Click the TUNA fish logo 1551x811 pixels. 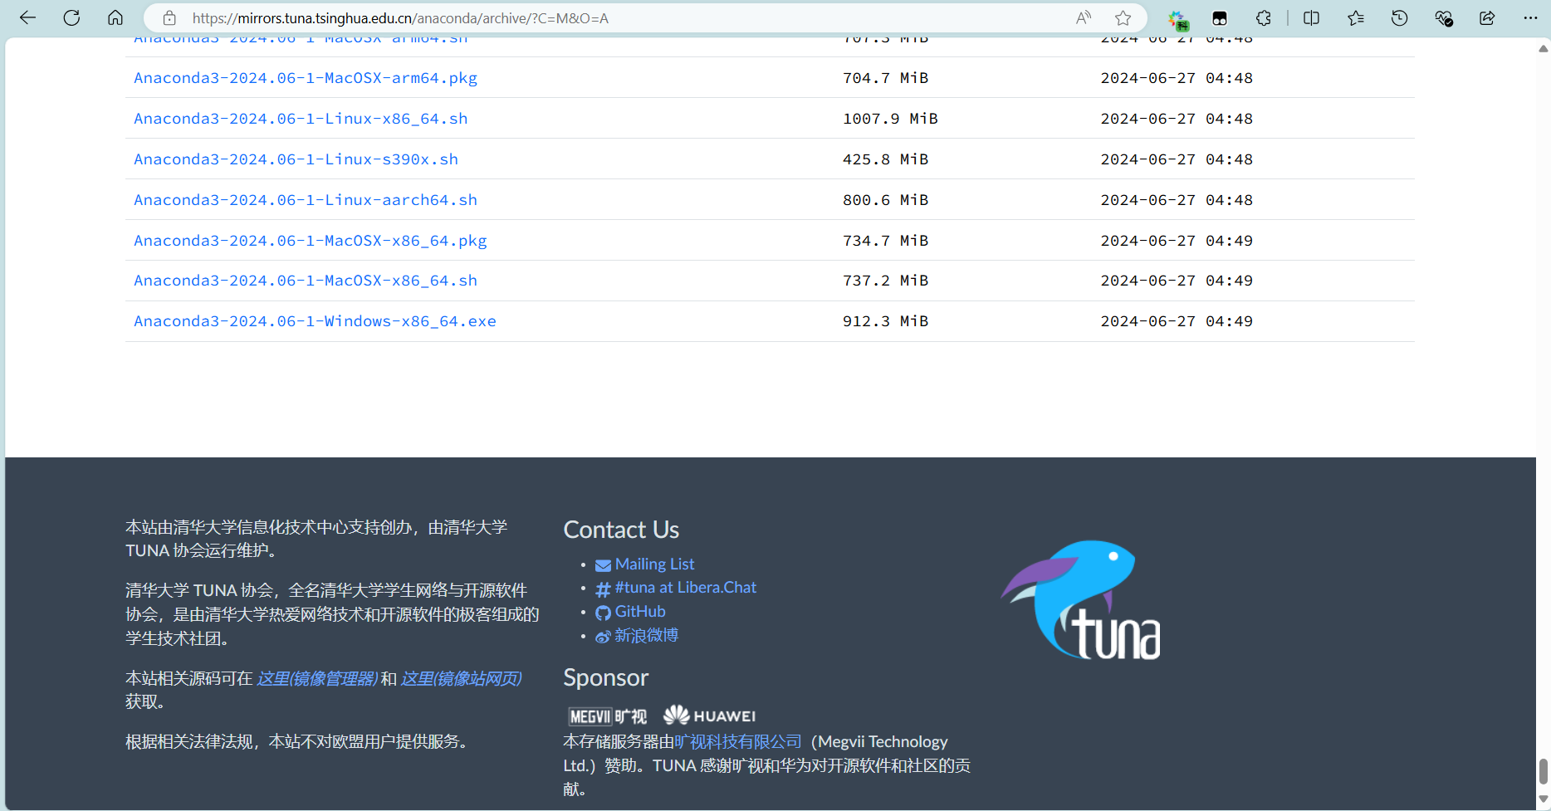[x=1082, y=600]
